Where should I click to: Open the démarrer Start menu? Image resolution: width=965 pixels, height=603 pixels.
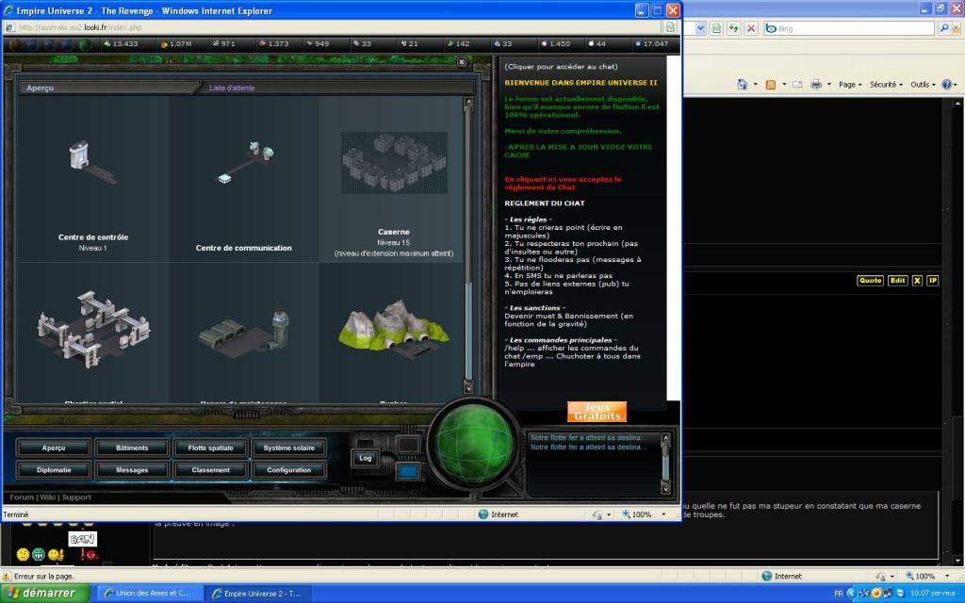click(x=45, y=594)
